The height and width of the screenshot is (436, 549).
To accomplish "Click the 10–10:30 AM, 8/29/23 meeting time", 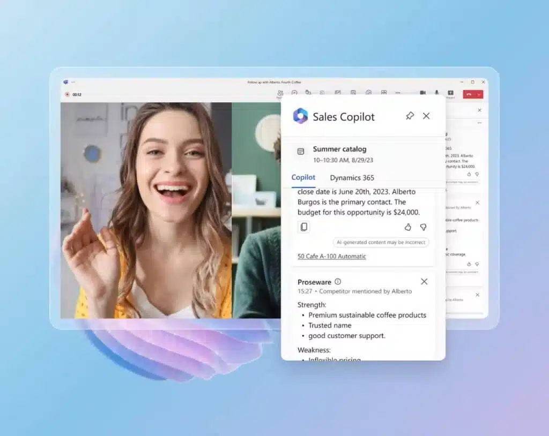I will [343, 160].
